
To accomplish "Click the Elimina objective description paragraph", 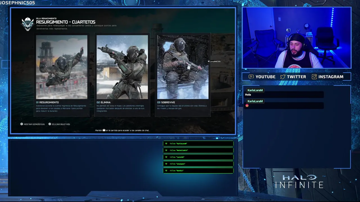I will pos(121,108).
